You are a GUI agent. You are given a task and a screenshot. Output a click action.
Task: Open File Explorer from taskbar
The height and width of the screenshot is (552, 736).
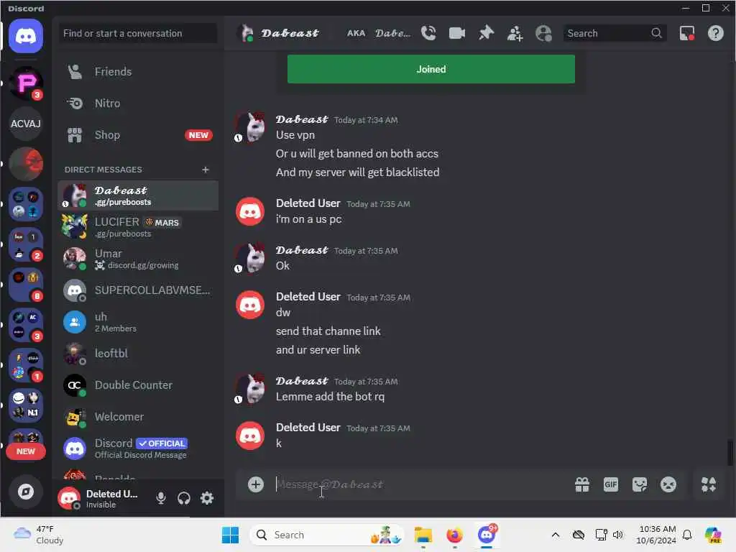423,535
